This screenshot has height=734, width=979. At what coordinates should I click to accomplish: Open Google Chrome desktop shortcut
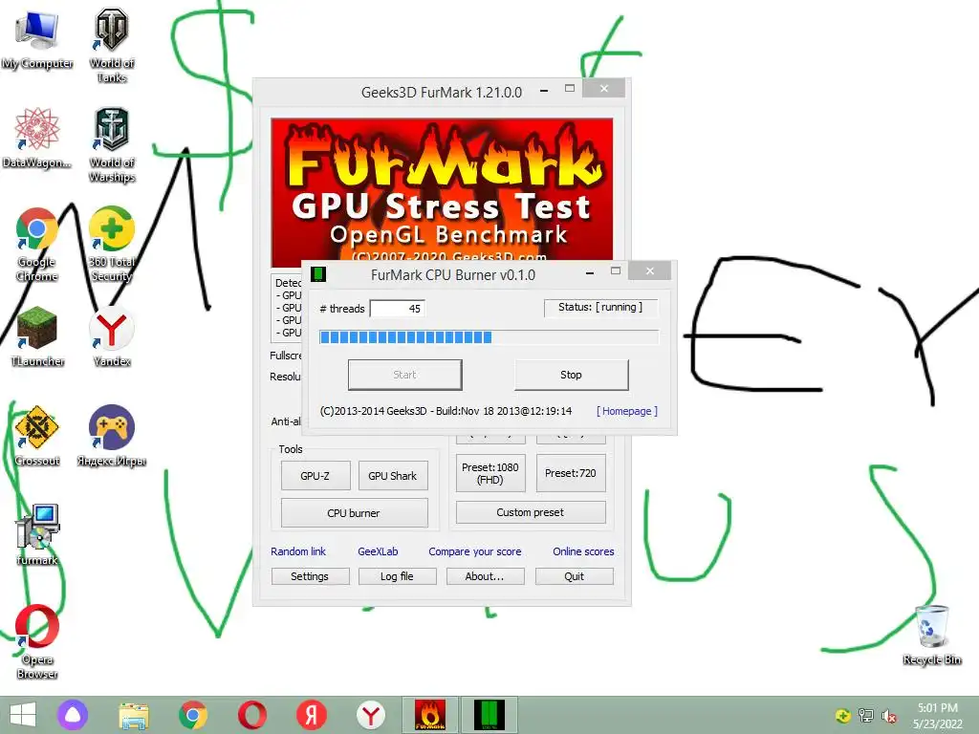tap(37, 244)
